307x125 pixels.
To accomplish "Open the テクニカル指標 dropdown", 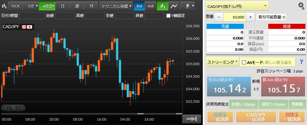I will tap(116, 6).
